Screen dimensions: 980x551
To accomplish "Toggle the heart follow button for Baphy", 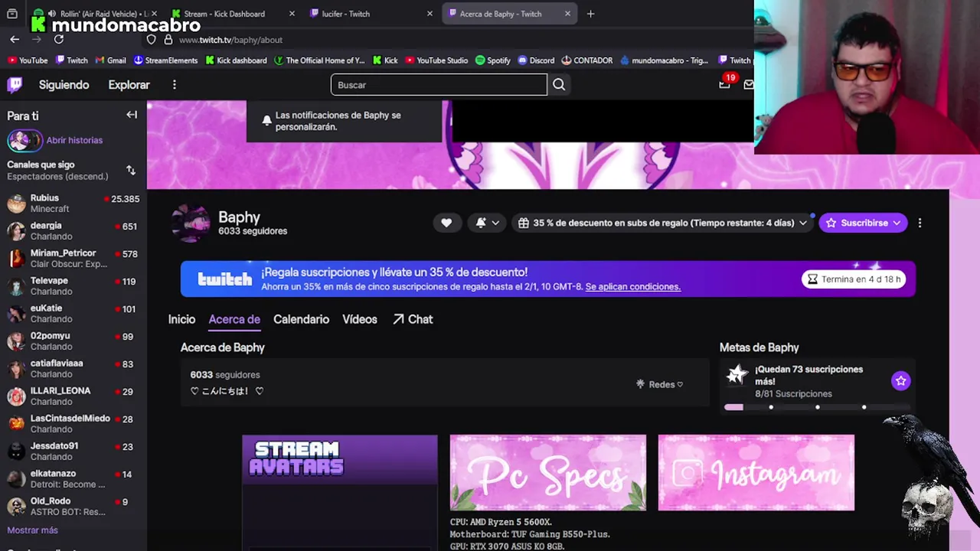I will click(x=446, y=223).
